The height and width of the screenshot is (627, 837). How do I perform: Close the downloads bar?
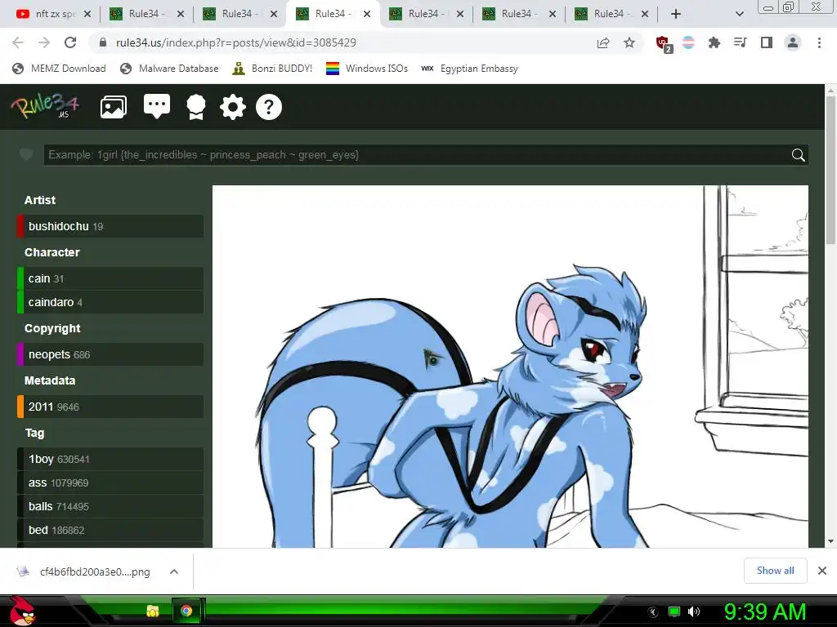[822, 571]
